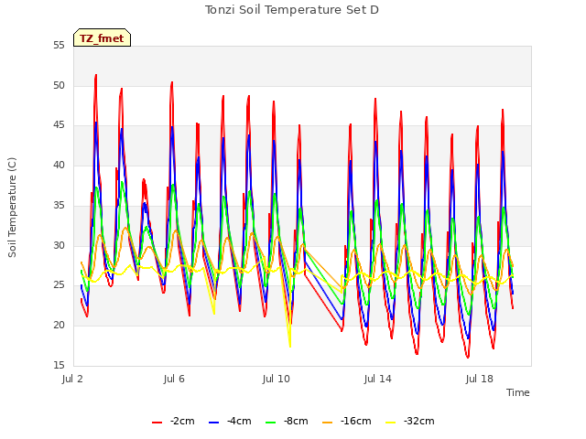Click the green -8cm legend swatch
Viewport: 586px width, 439px height.
271,423
